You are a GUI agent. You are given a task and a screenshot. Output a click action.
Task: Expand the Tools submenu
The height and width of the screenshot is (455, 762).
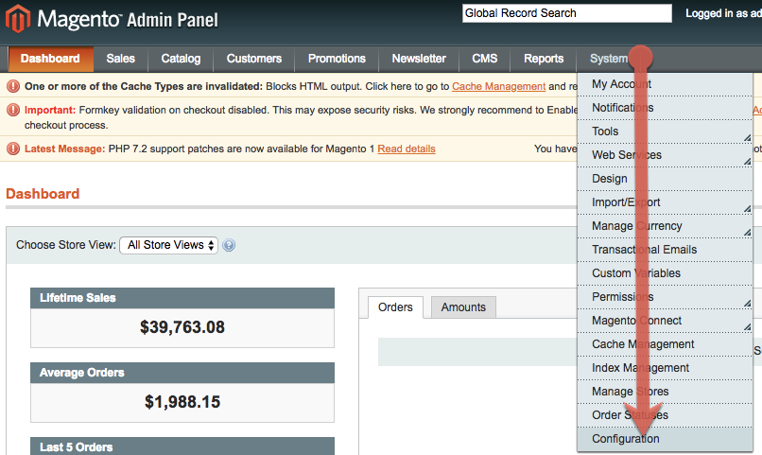(666, 131)
